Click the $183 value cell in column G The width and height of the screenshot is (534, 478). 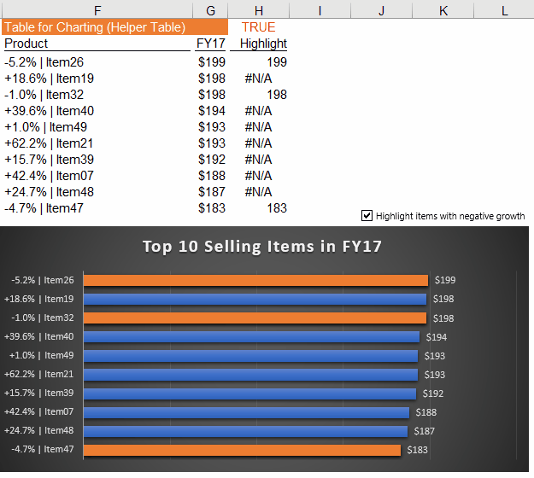[x=211, y=208]
